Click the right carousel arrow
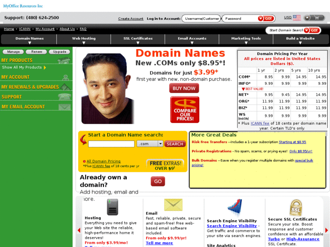 pyautogui.click(x=326, y=230)
